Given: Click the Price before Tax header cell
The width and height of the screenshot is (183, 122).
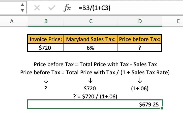Looking at the screenshot, I should pos(140,39).
